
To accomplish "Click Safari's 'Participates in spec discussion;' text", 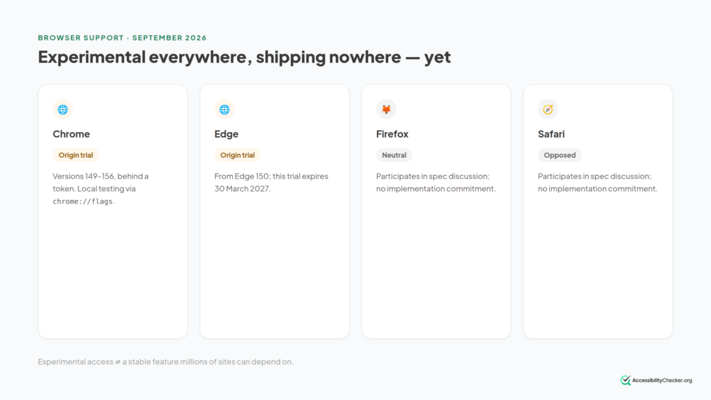I will point(594,176).
